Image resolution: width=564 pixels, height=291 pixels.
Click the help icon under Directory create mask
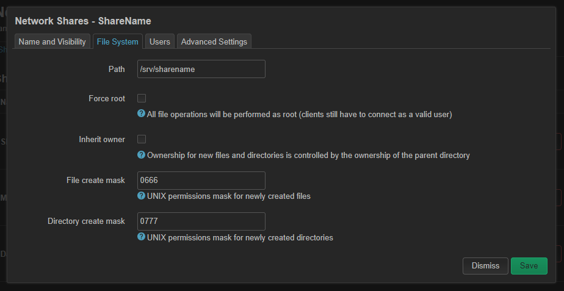click(141, 237)
